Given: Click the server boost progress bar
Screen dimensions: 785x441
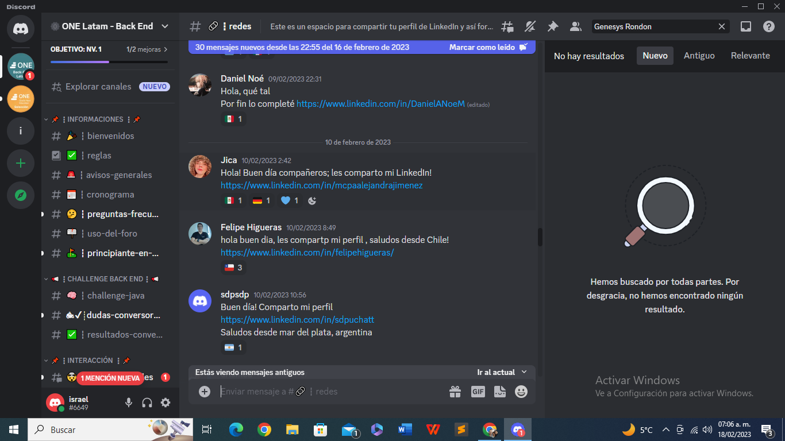Looking at the screenshot, I should point(109,62).
